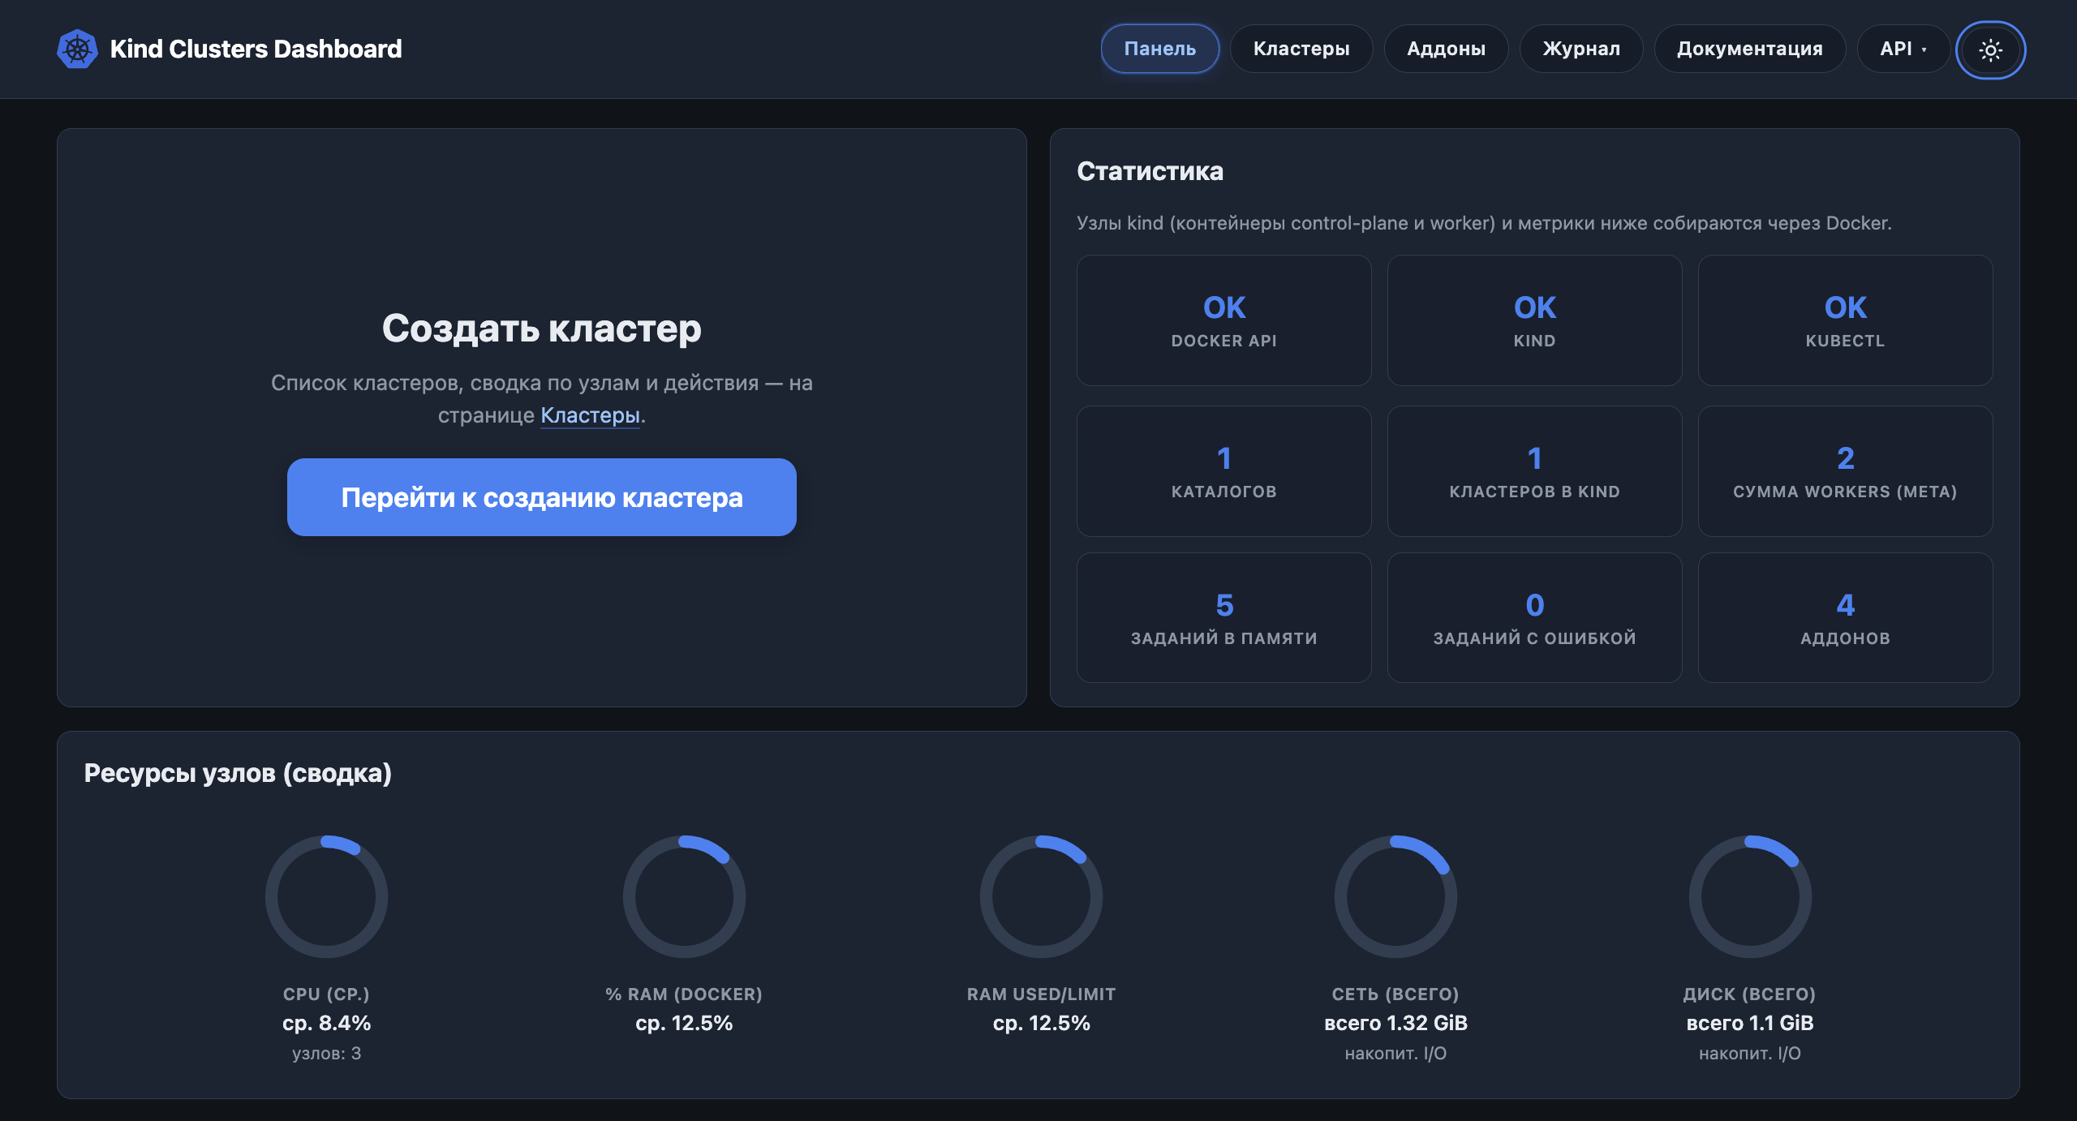Click Перейти к созданию кластера button
The height and width of the screenshot is (1121, 2077).
tap(542, 497)
